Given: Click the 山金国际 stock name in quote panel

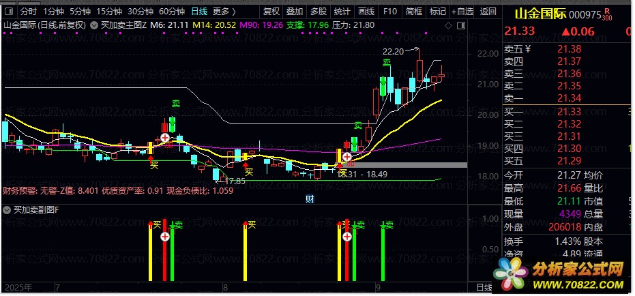Looking at the screenshot, I should click(540, 14).
